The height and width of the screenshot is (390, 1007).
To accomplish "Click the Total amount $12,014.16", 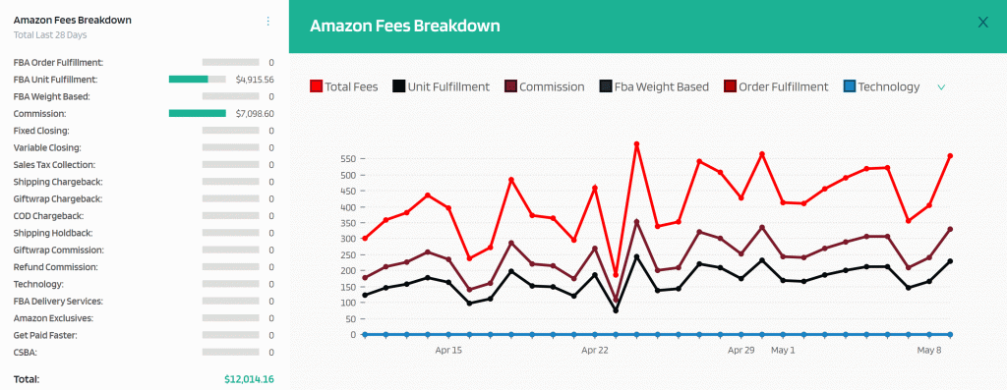I will [249, 379].
